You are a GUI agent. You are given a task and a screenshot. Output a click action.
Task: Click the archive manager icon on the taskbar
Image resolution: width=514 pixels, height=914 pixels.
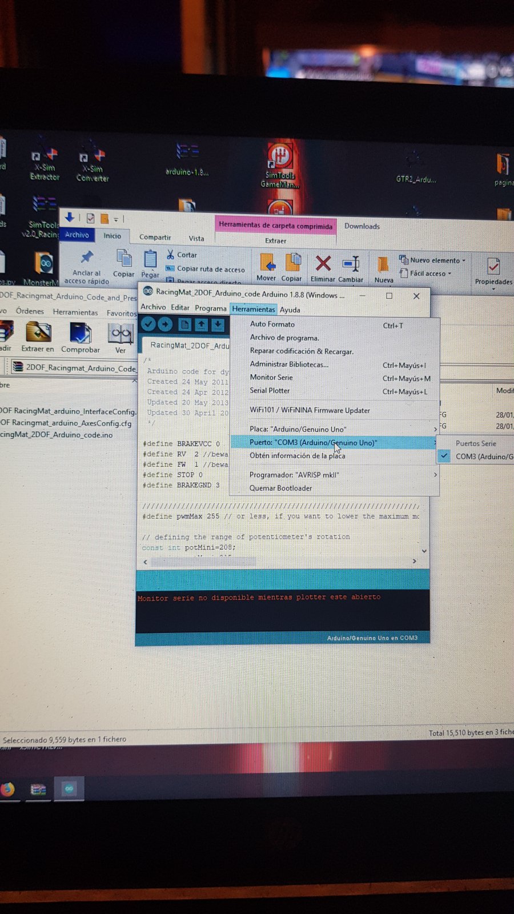tap(38, 789)
